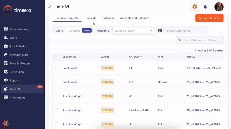231x129 pixels.
Task: Open the first Fadil Smith user link
Action: 70,68
